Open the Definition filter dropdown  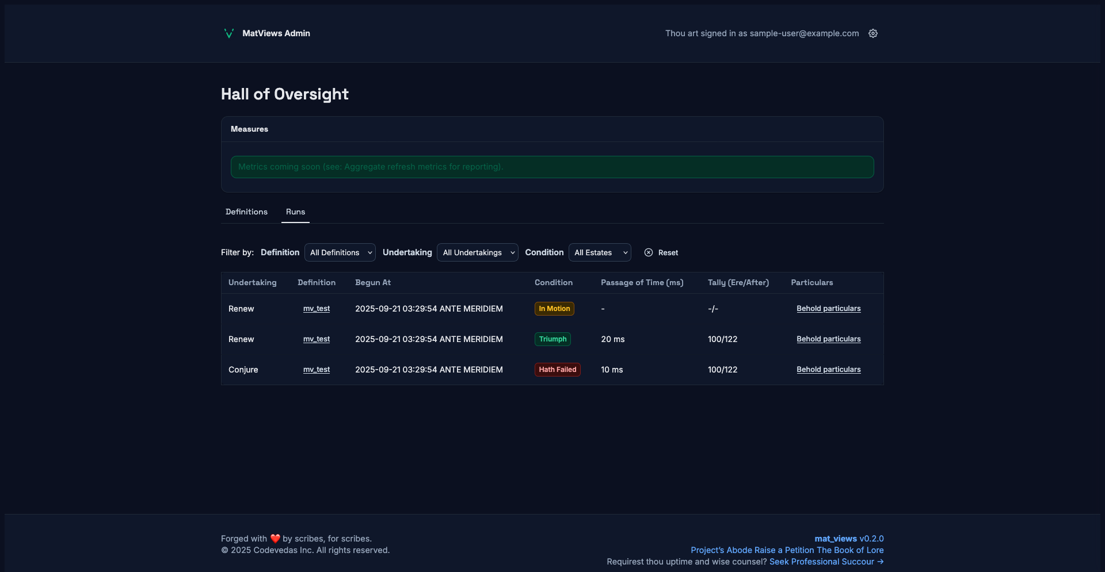(340, 252)
